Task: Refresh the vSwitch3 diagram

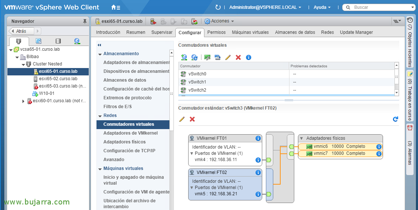Action: coord(396,119)
